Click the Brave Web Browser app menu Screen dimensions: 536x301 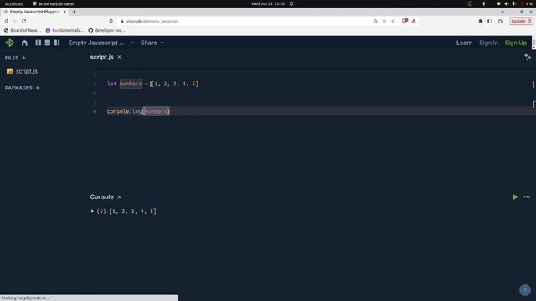[x=54, y=3]
